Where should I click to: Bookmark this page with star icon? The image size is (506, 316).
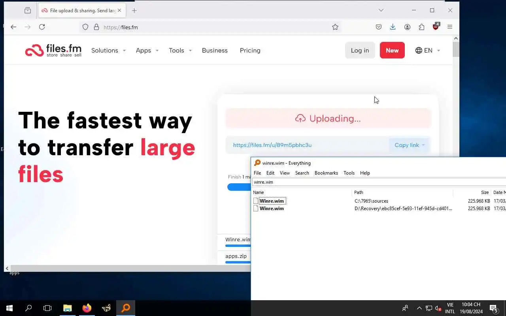(335, 27)
